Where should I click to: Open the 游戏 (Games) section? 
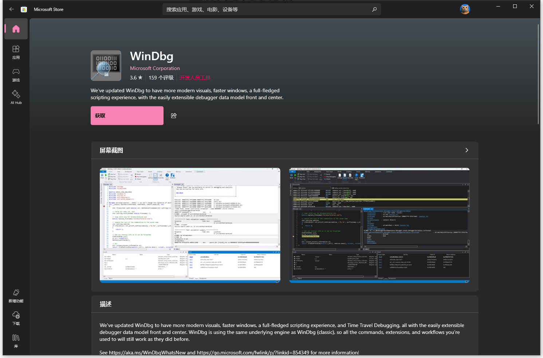tap(16, 75)
